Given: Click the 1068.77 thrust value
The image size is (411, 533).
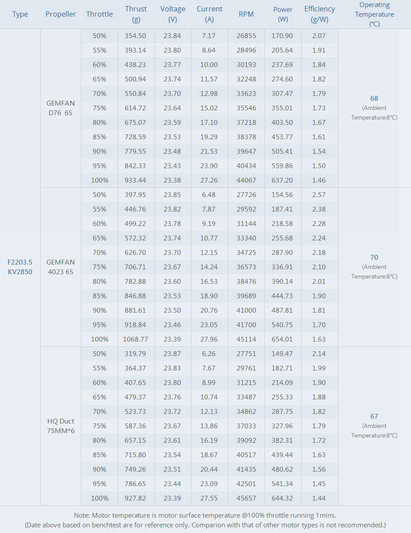Looking at the screenshot, I should pos(136,339).
